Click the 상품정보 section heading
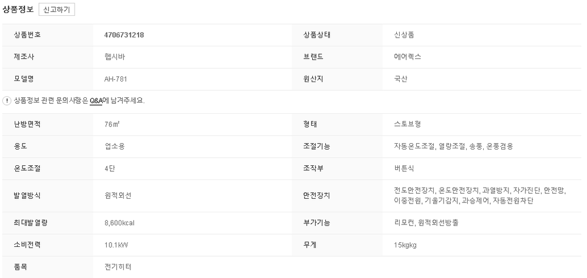The image size is (587, 278). coord(19,10)
